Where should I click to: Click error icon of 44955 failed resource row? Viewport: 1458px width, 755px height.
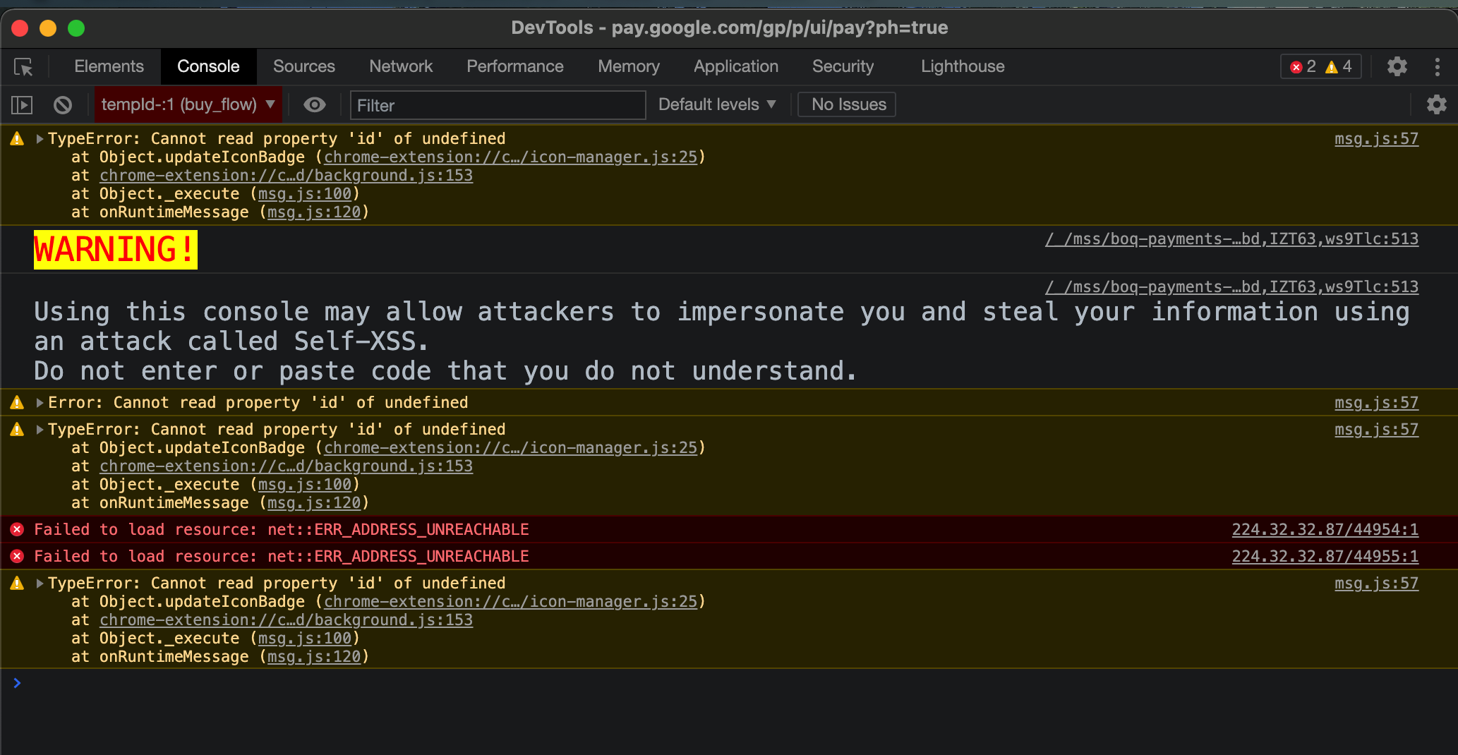click(17, 556)
